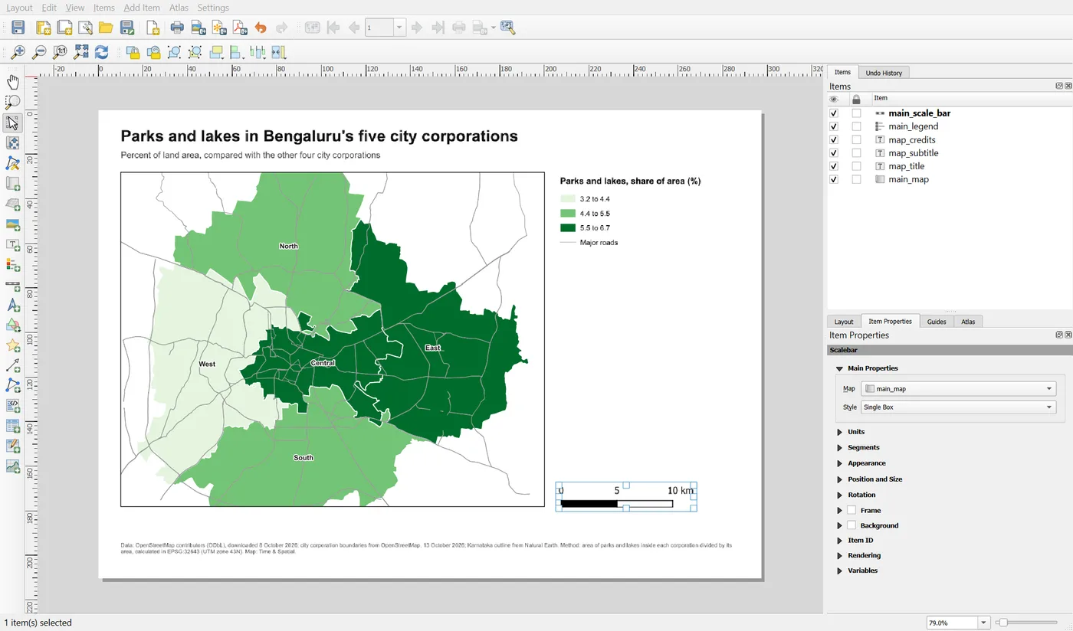
Task: Select the Pan Layout hand tool
Action: point(13,82)
